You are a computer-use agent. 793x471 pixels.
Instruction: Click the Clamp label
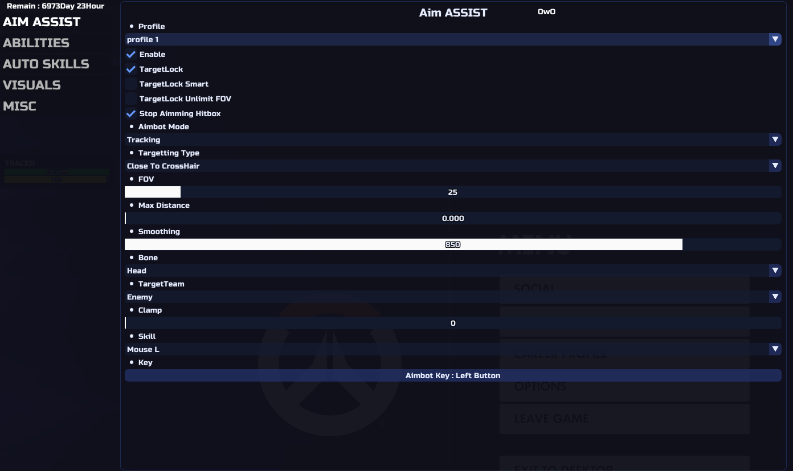[150, 310]
